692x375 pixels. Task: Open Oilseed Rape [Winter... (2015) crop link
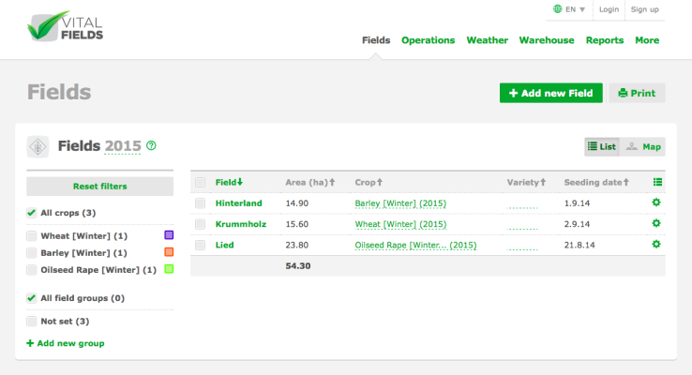click(415, 246)
